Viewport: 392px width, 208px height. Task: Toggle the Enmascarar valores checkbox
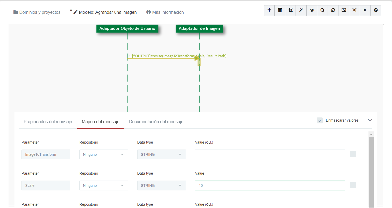(x=320, y=121)
